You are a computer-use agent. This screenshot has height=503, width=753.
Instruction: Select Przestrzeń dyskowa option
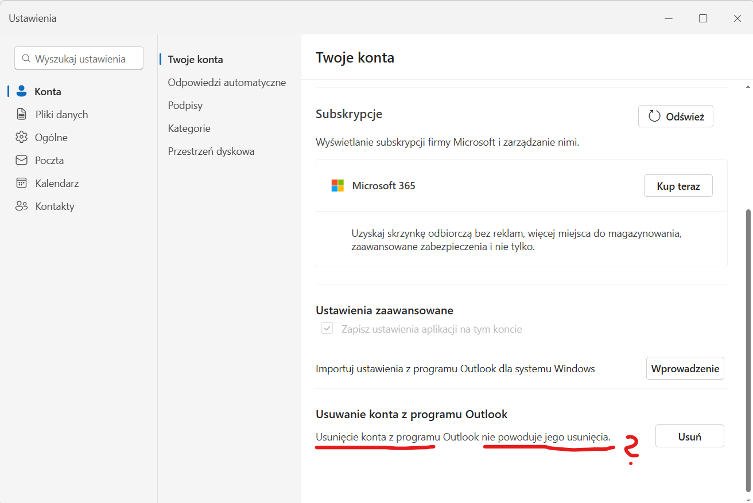click(211, 151)
